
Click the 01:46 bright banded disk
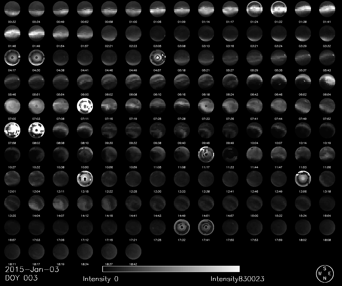tap(12, 33)
